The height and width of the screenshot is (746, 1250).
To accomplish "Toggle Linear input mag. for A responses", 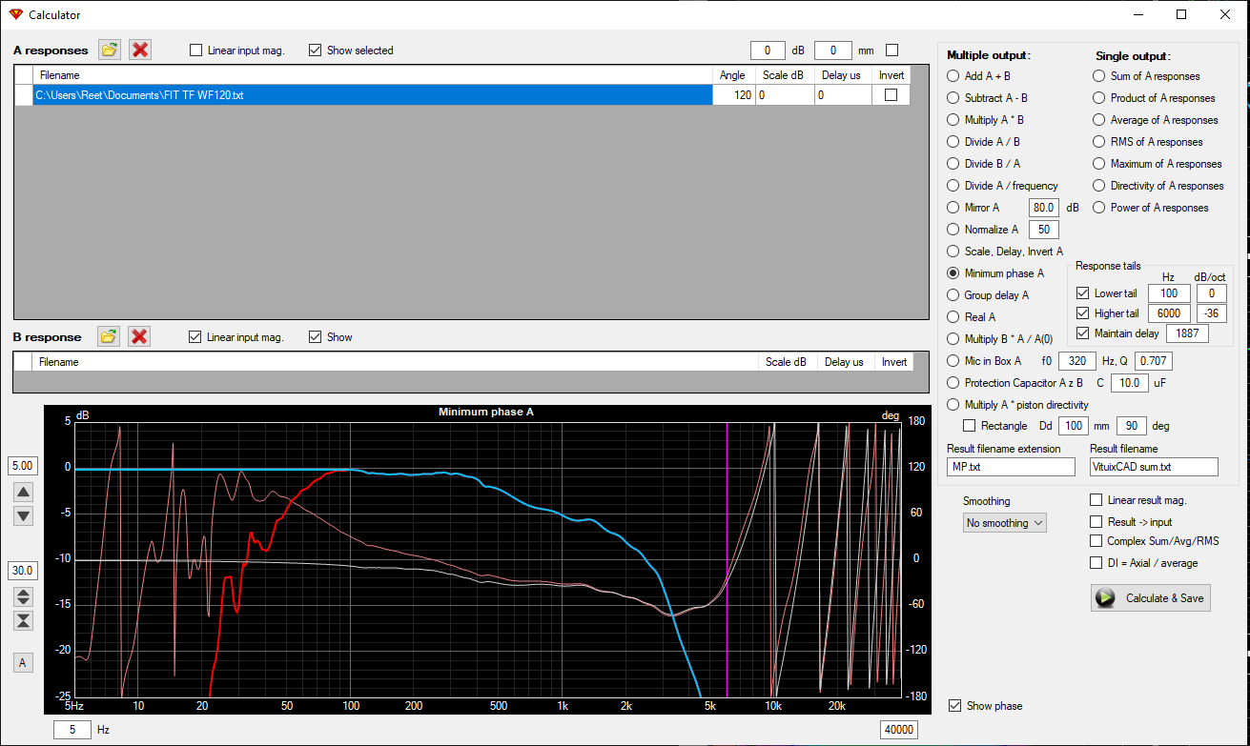I will click(196, 50).
